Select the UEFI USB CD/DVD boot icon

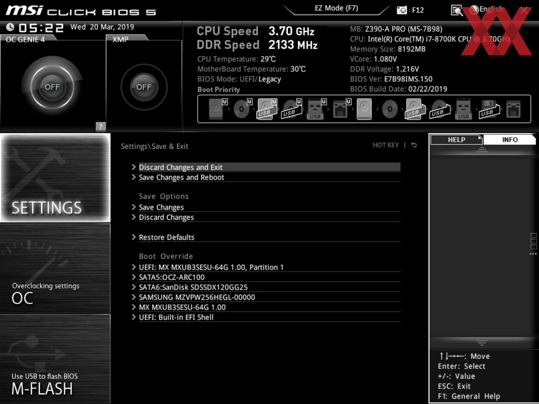tap(292, 109)
